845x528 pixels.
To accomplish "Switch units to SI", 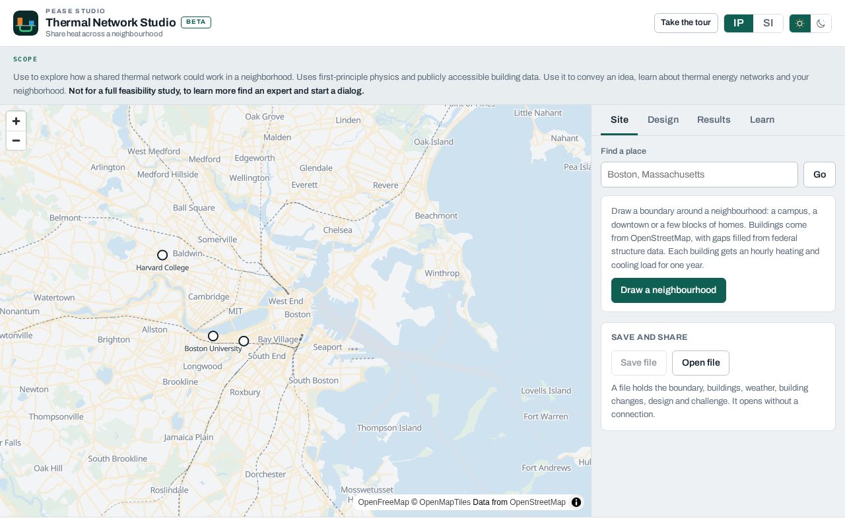I will point(768,23).
